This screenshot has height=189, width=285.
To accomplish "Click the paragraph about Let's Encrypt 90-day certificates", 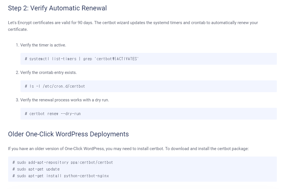I will [x=133, y=26].
